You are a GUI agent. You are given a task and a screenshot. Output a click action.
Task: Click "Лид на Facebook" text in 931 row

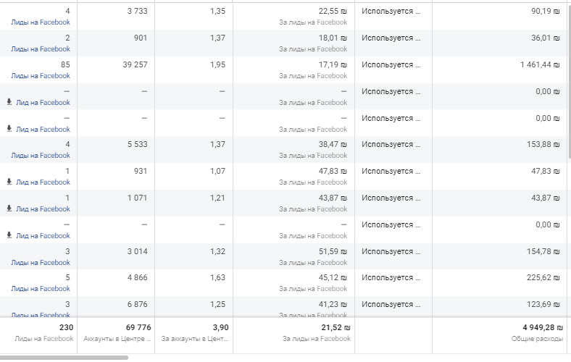[43, 182]
